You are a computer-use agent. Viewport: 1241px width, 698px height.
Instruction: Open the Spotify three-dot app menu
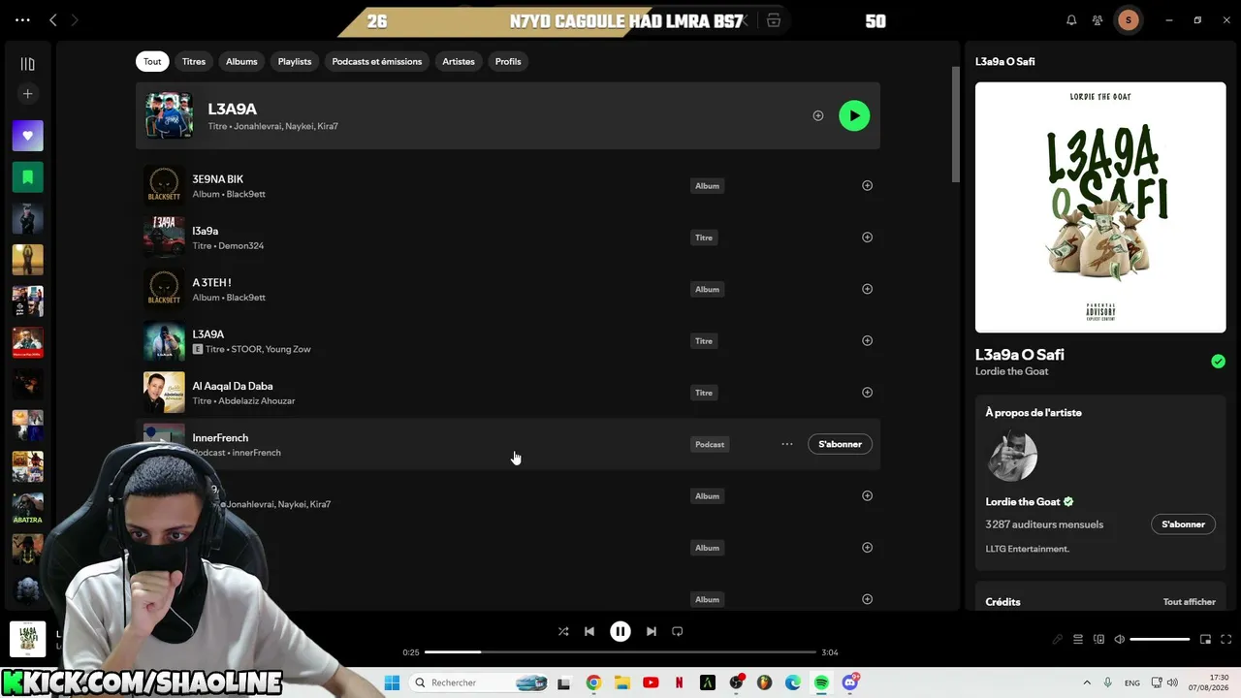(x=22, y=19)
